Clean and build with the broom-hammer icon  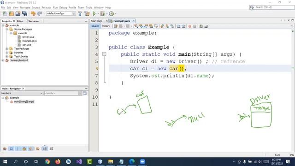[x=87, y=13]
